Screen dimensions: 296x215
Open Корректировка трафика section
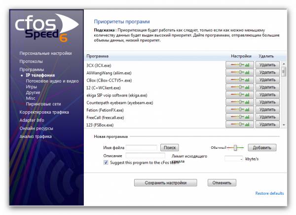click(44, 112)
